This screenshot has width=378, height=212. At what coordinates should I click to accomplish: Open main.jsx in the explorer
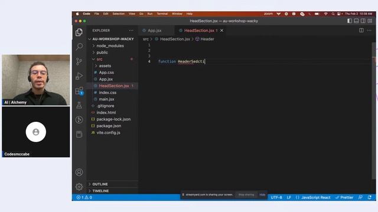[106, 99]
